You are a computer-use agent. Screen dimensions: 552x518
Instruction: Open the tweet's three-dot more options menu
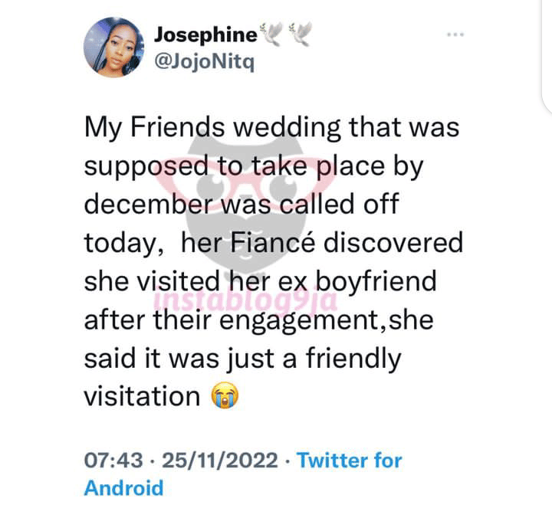pyautogui.click(x=455, y=34)
